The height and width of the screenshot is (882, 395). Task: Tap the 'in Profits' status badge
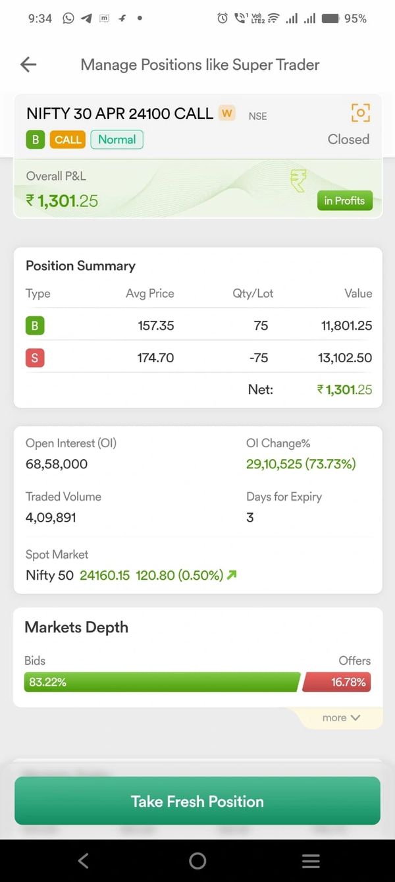[344, 201]
